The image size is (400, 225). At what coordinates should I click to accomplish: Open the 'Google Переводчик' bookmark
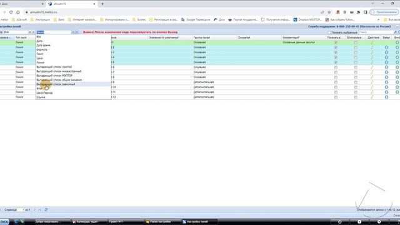[x=196, y=19]
